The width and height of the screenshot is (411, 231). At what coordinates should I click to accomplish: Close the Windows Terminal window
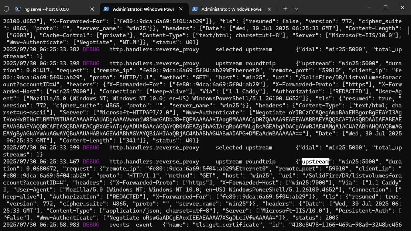click(x=403, y=7)
